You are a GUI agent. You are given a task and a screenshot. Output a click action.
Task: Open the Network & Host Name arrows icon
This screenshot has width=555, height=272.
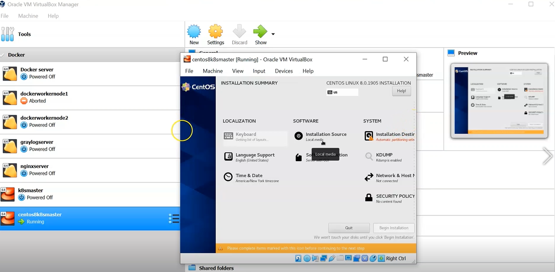369,177
